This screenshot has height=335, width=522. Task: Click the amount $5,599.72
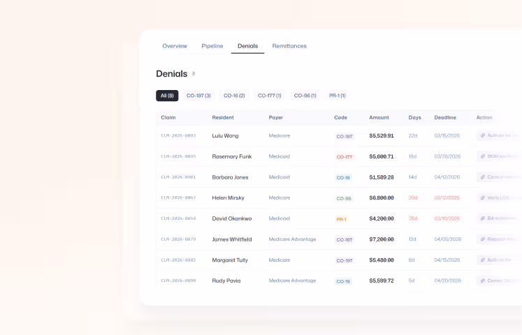point(382,281)
